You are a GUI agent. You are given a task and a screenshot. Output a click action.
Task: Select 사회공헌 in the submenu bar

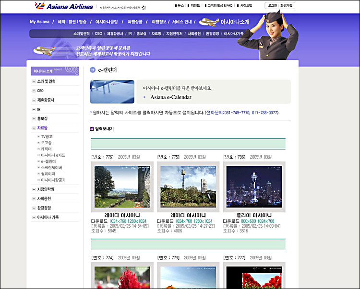[194, 34]
